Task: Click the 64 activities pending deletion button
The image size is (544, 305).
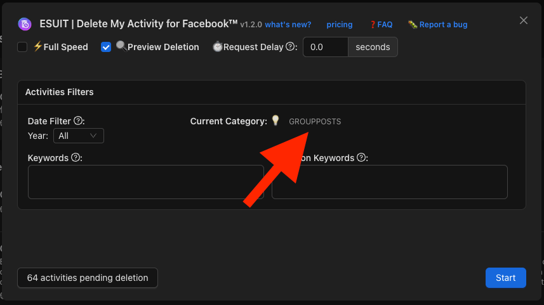Action: coord(88,278)
